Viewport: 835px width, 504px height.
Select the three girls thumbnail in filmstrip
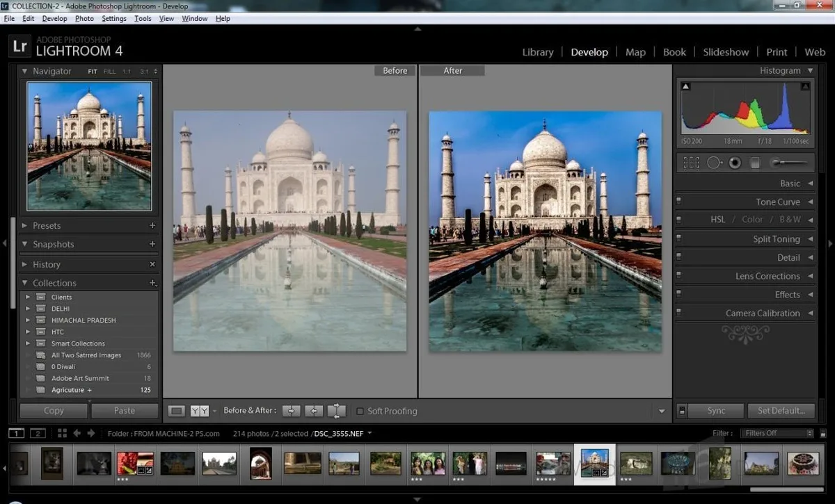427,463
